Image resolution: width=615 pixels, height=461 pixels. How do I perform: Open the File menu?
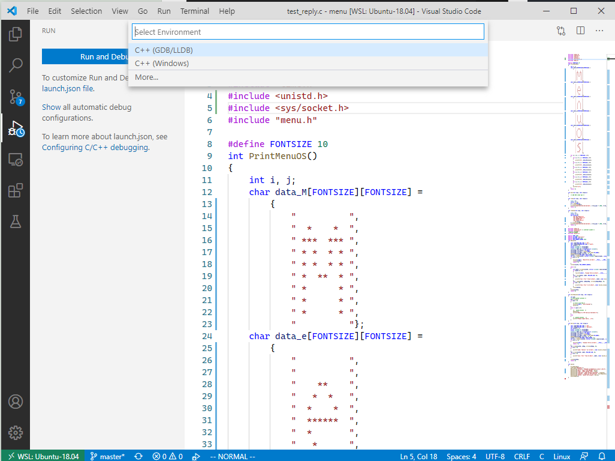click(x=32, y=11)
